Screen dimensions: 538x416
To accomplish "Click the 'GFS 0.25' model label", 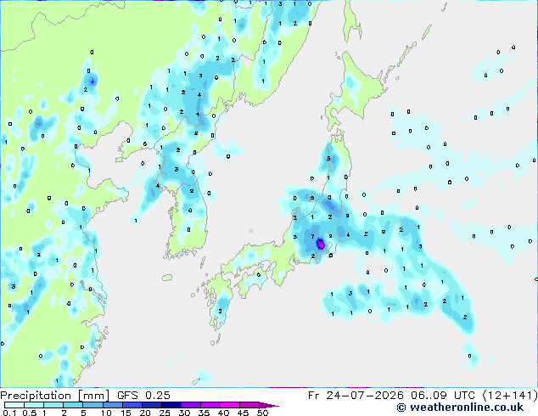I will click(143, 396).
